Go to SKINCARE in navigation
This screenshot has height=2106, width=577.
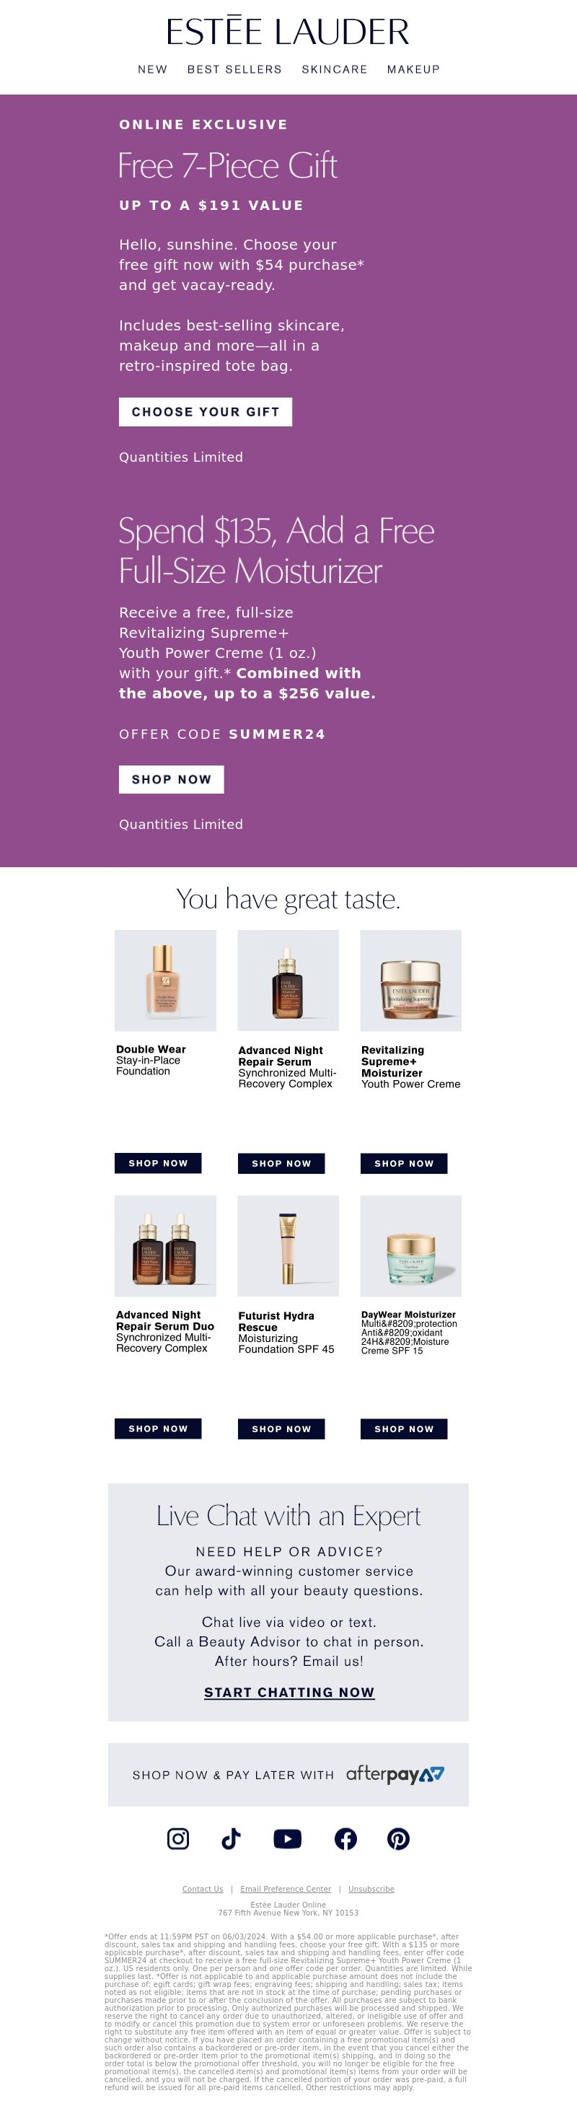(334, 69)
